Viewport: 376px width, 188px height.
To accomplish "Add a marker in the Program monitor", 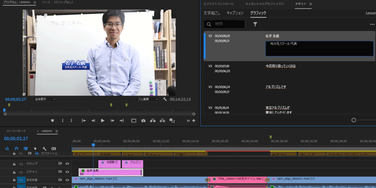I will 52,121.
